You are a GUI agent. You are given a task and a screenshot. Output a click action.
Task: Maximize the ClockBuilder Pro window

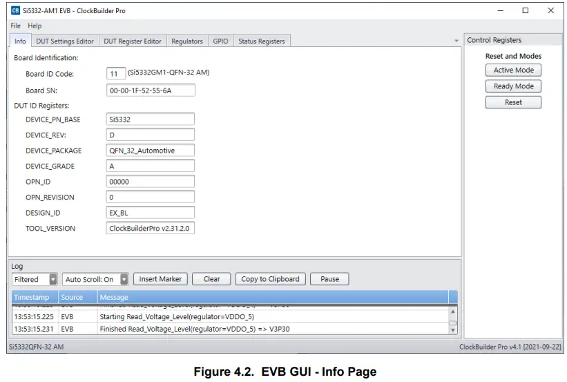(x=526, y=10)
